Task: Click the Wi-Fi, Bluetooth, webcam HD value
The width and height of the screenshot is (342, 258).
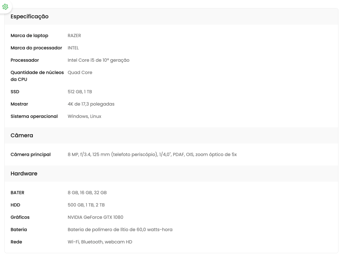Action: tap(100, 242)
